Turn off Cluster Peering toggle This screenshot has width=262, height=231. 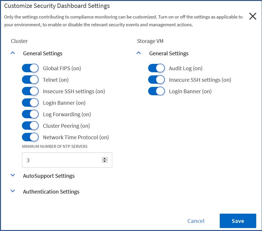[30, 126]
